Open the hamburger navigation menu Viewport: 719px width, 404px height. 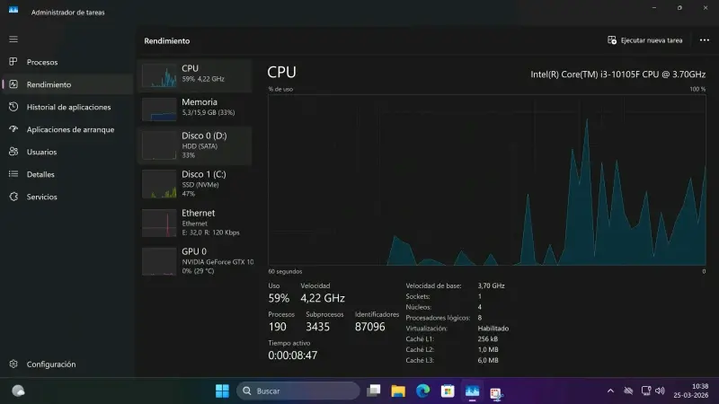[x=13, y=40]
